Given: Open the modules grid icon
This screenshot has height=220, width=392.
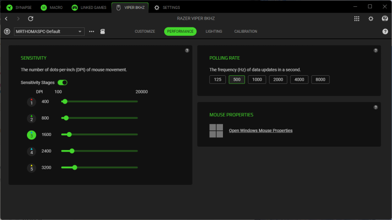Looking at the screenshot, I should coord(357,19).
